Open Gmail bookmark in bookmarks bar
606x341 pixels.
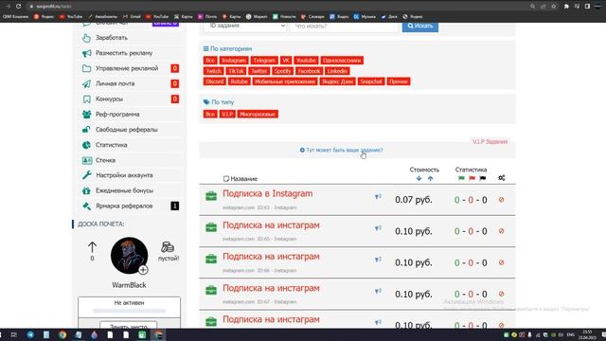click(x=132, y=17)
